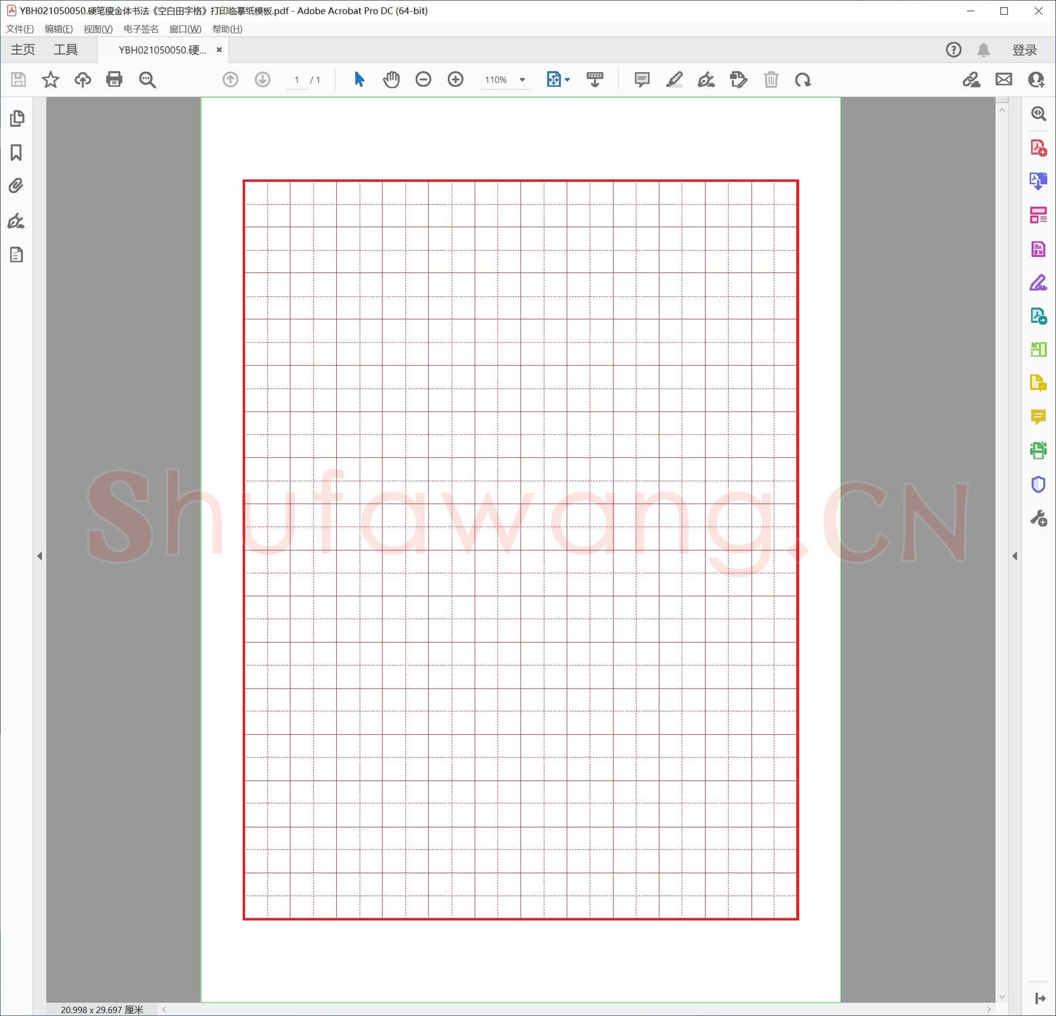Send file by email envelope
The width and height of the screenshot is (1056, 1016).
pos(1004,79)
